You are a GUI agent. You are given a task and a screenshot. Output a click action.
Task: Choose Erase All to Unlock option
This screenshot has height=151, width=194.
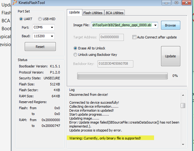pos(75,48)
